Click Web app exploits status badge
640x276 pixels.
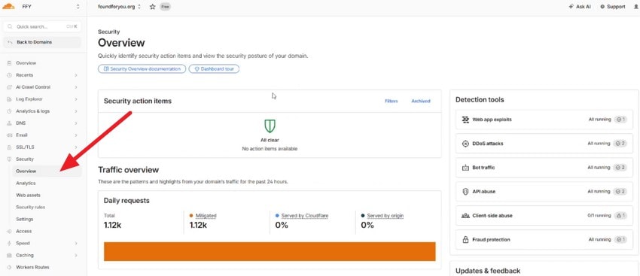point(620,120)
